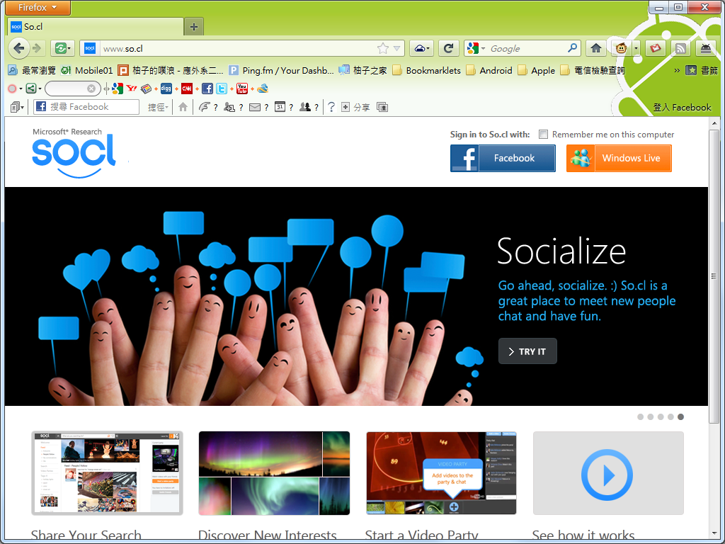Click the scrollbar down arrow

pyautogui.click(x=714, y=534)
